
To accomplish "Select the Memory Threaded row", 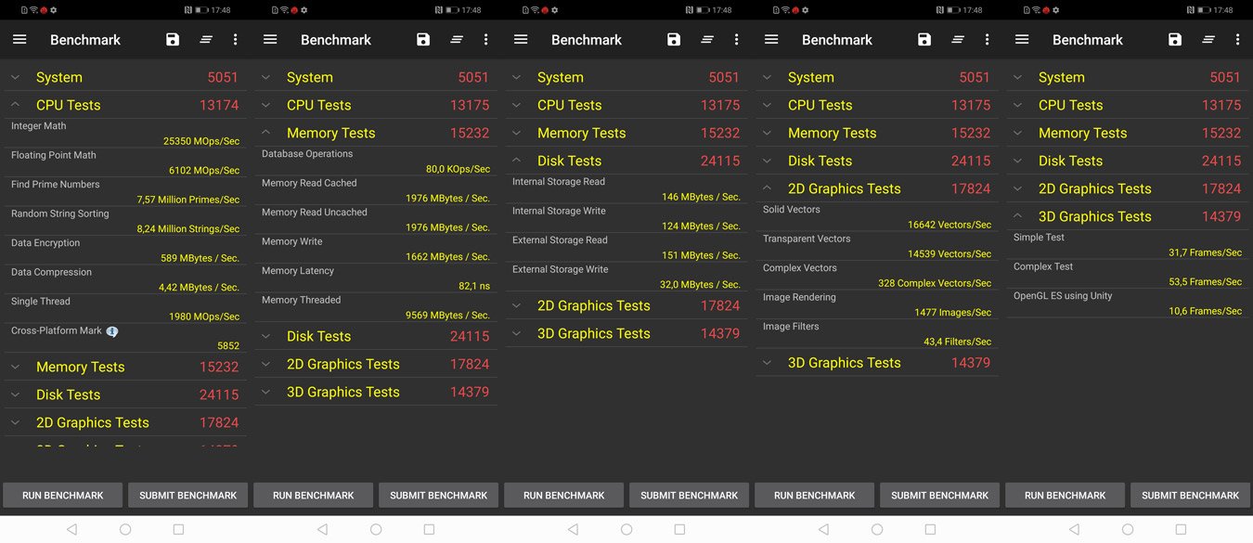I will coord(376,308).
